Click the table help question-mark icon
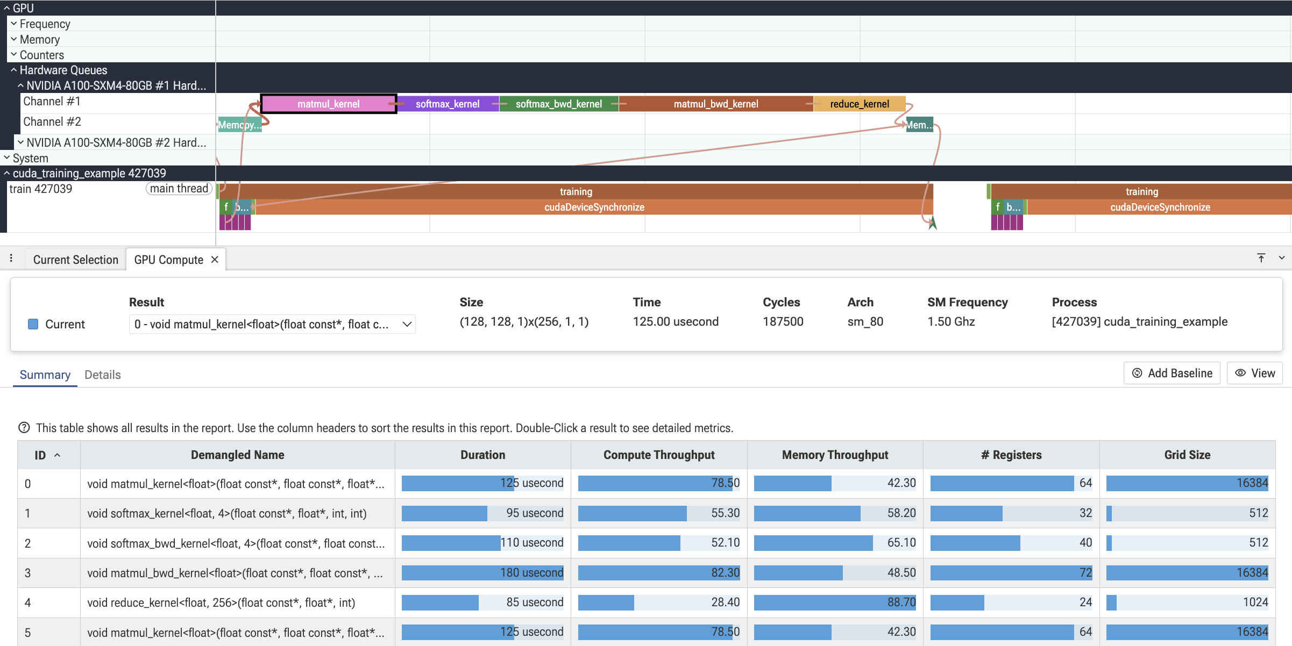 (x=24, y=428)
